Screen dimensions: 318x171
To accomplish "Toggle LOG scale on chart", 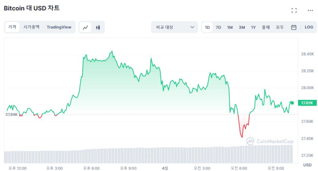I will click(309, 27).
